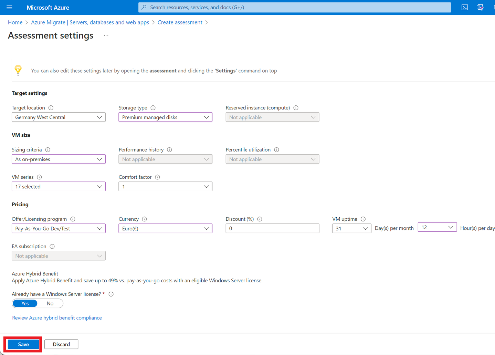The width and height of the screenshot is (495, 355).
Task: Click the VM size heading
Action: 21,135
